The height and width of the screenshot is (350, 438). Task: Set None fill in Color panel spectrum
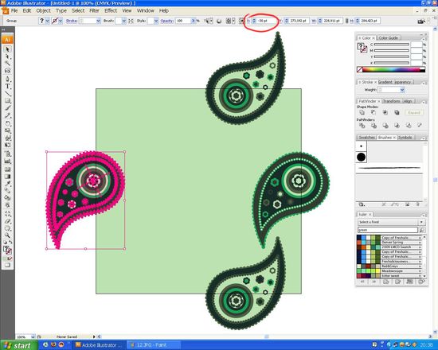[x=360, y=69]
